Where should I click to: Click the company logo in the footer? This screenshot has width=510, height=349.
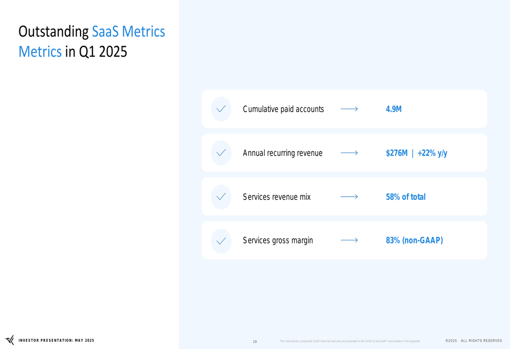point(10,340)
